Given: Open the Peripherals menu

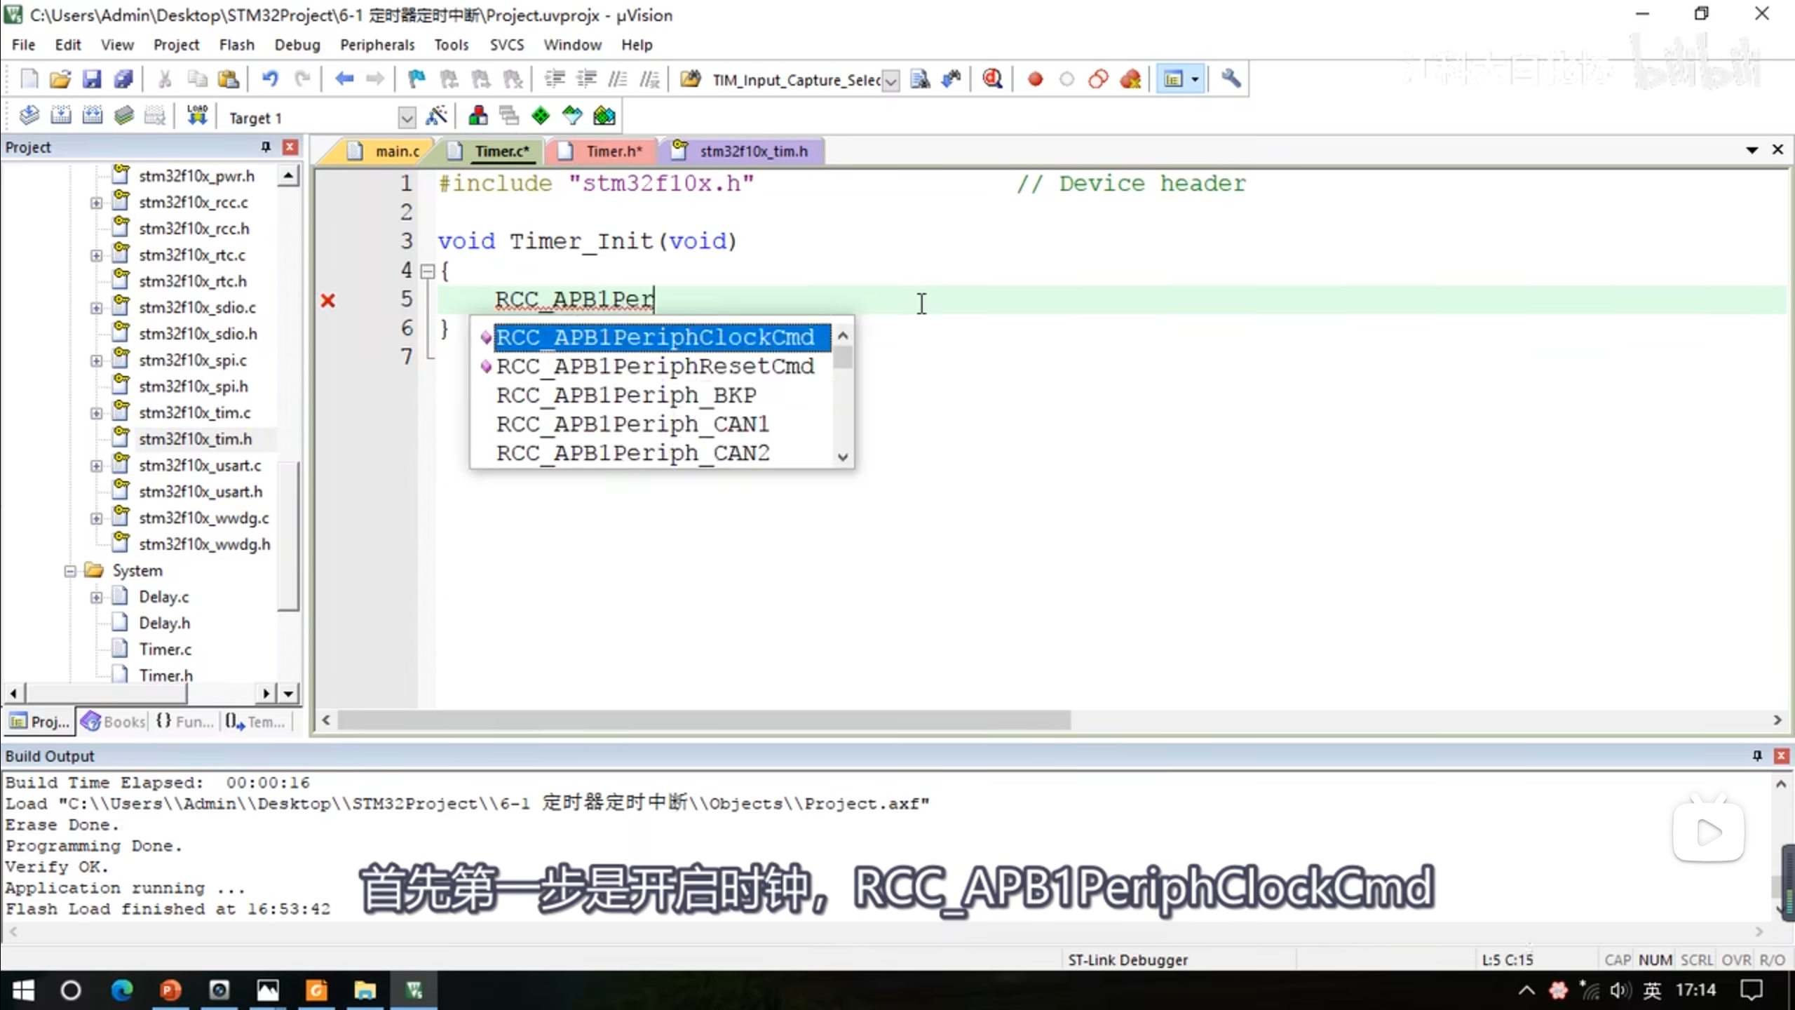Looking at the screenshot, I should 377,45.
